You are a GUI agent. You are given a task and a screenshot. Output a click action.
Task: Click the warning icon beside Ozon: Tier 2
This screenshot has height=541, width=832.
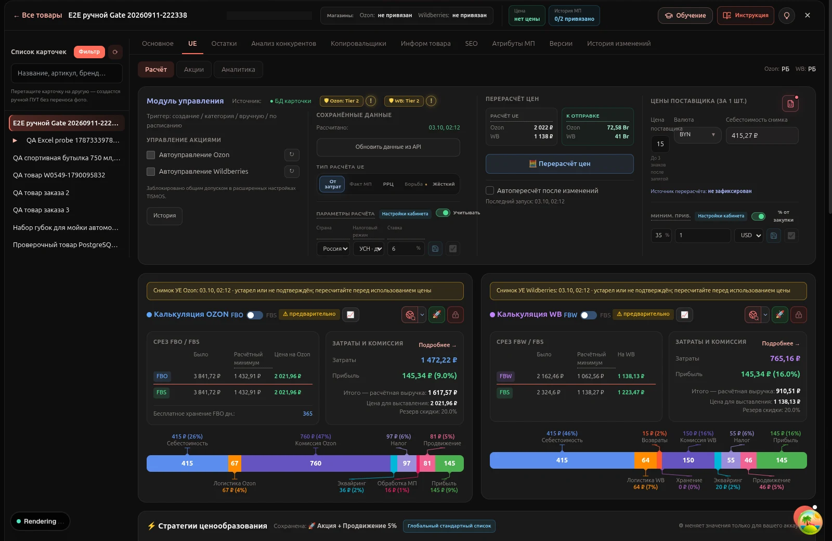pos(371,101)
